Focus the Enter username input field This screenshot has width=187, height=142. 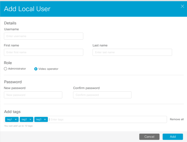click(44, 36)
